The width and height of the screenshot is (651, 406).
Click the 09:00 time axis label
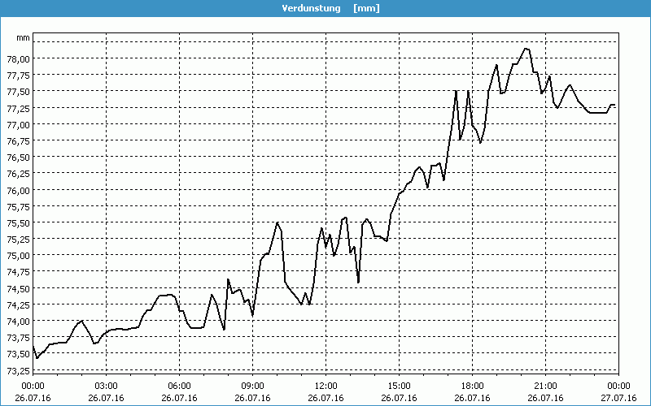click(252, 387)
